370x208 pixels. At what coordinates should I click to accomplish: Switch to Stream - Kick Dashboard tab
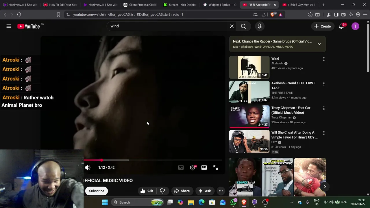(180, 5)
